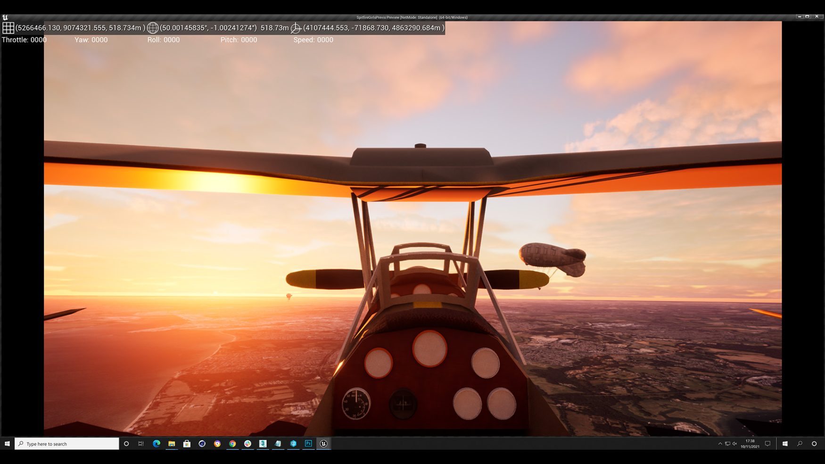Click the globe geographic coordinates icon
This screenshot has width=825, height=464.
153,28
